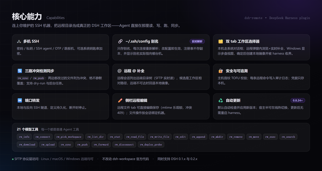Click the ~/.ssh/config 别名 card title
Viewport: 322px width, 171px height.
(142, 41)
